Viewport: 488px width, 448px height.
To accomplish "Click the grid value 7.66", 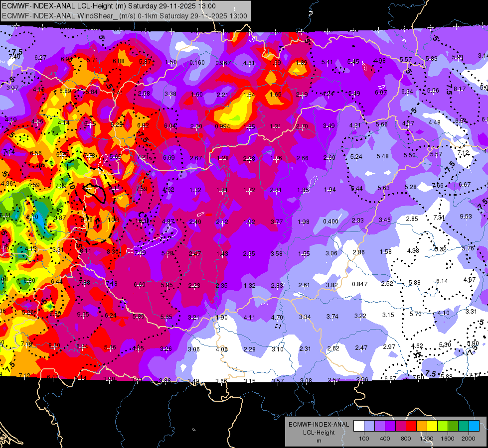I will [x=438, y=186].
